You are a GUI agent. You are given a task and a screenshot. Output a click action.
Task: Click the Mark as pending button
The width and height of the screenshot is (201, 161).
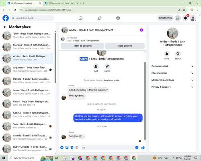click(82, 46)
